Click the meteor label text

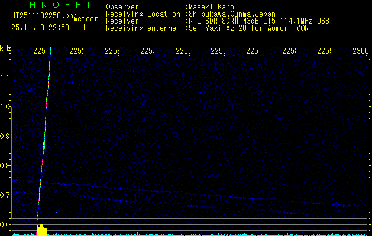(85, 19)
